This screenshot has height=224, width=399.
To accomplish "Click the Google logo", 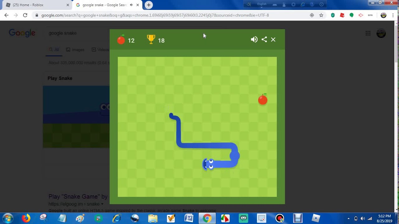I will (22, 33).
